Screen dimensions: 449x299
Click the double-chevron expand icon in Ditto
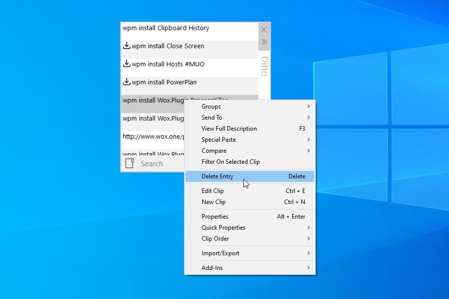(264, 42)
